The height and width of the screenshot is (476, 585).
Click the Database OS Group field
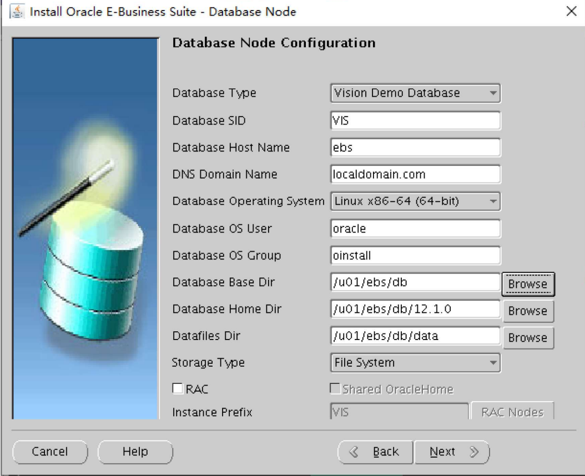pos(415,255)
